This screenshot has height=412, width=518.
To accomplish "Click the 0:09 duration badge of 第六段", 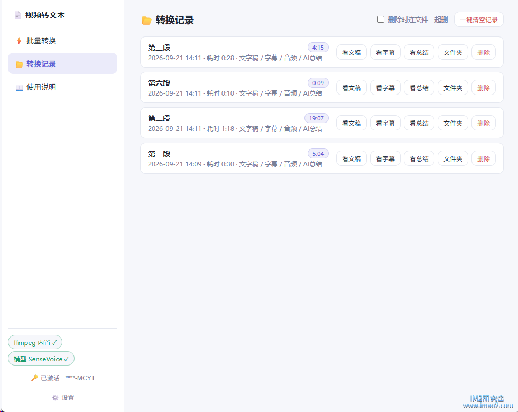I will (x=318, y=83).
